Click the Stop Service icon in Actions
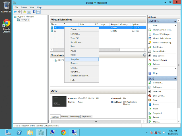This screenshot has width=182, height=136. pyautogui.click(x=150, y=56)
